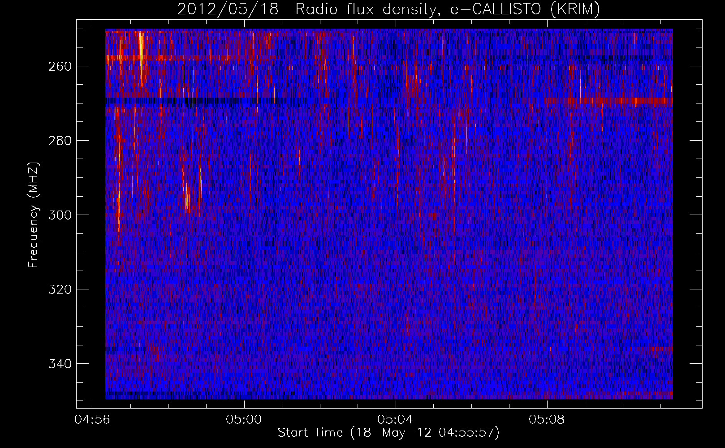
Task: Select the 320 frequency tick label
Action: (x=60, y=289)
